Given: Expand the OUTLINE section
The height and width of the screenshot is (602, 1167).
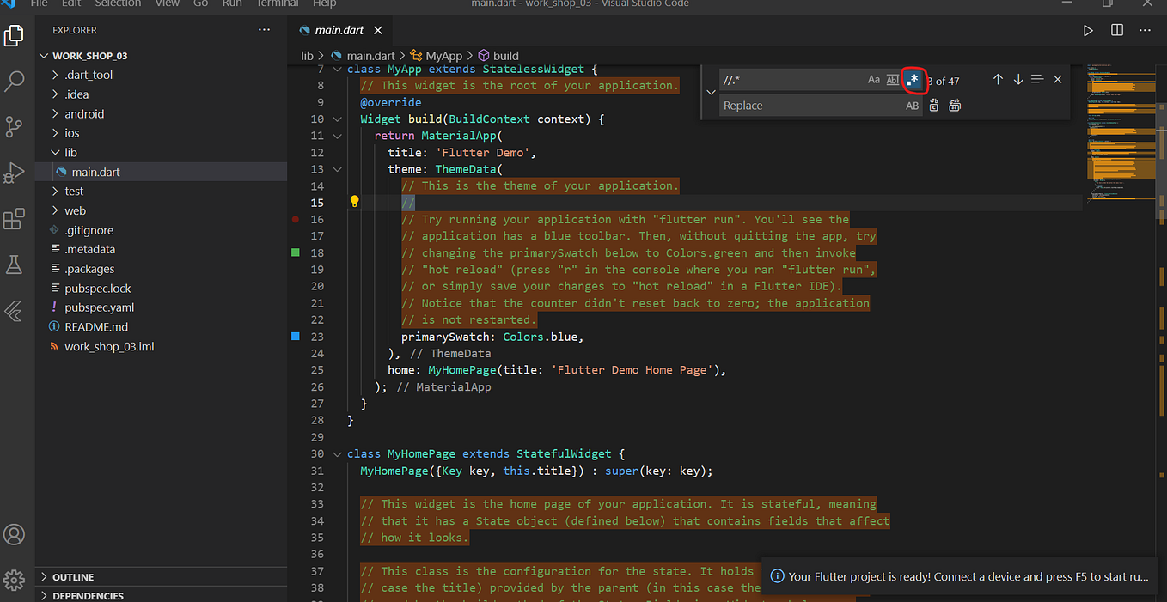Looking at the screenshot, I should pyautogui.click(x=73, y=577).
